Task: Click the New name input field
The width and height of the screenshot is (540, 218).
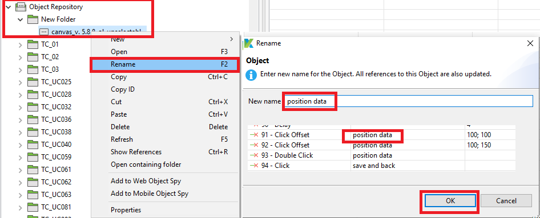Action: (x=408, y=101)
